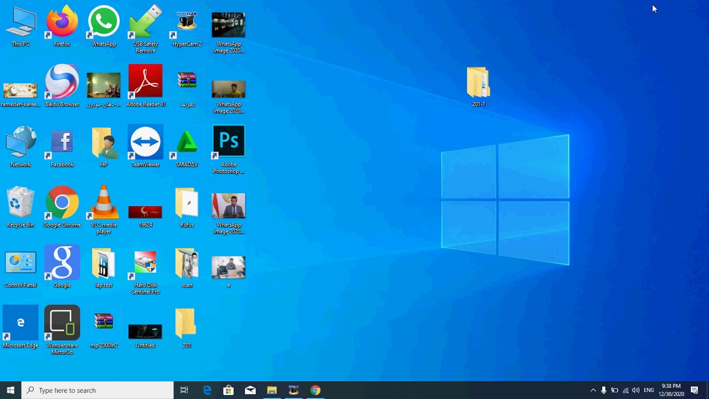Select the Network desktop icon
This screenshot has width=709, height=399.
point(20,146)
